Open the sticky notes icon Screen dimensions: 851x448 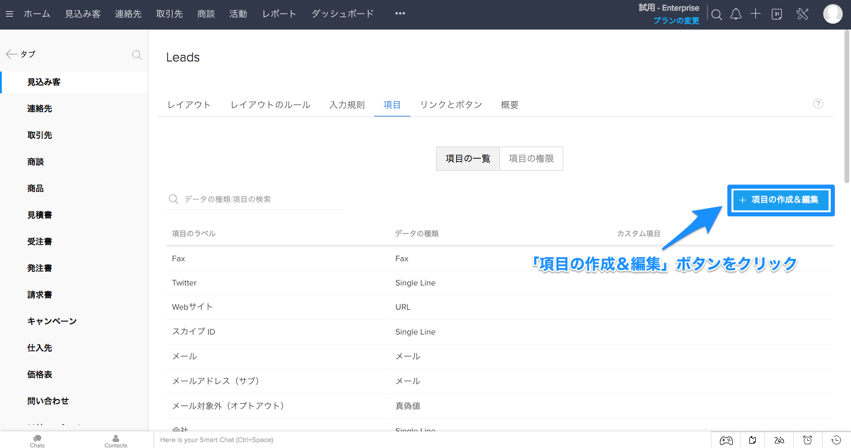pos(753,440)
